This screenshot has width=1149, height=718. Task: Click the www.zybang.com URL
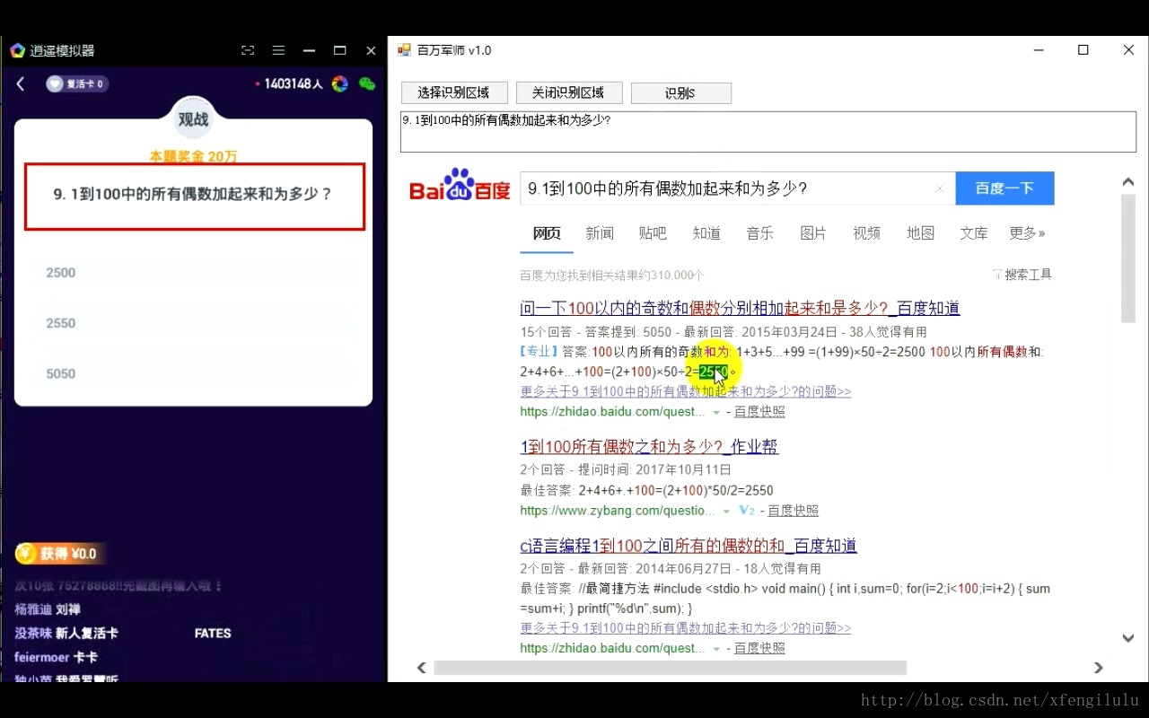tap(618, 511)
